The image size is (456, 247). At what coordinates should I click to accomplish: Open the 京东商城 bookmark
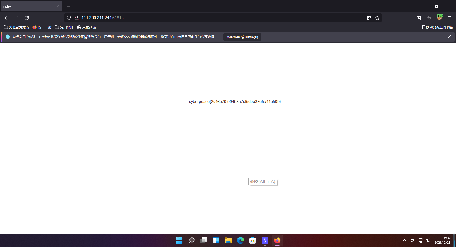(86, 27)
